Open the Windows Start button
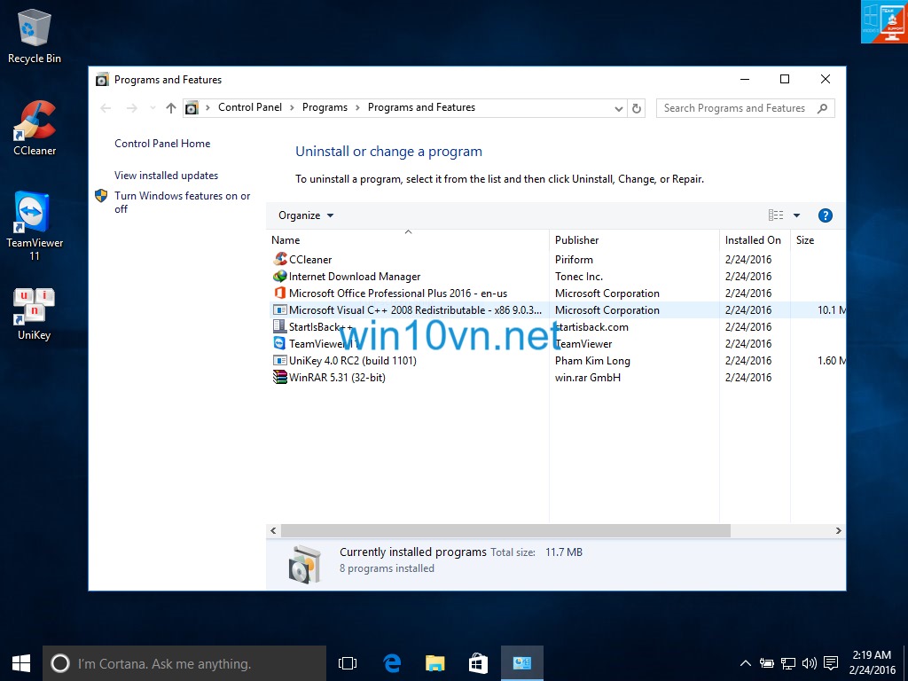 21,663
